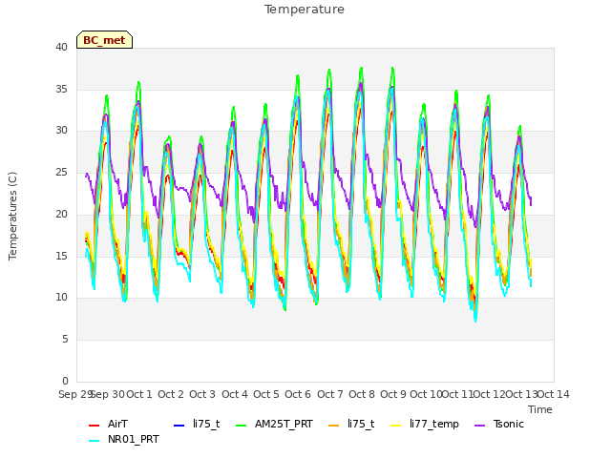Screen dimensions: 611x458
Task: Click the cyan NR01_PRT legend swatch
Action: 94,441
